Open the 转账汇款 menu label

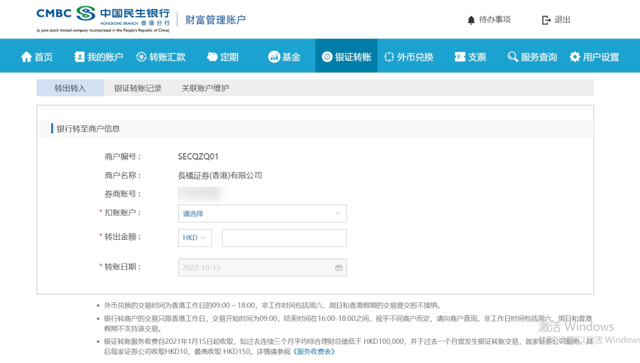[167, 57]
